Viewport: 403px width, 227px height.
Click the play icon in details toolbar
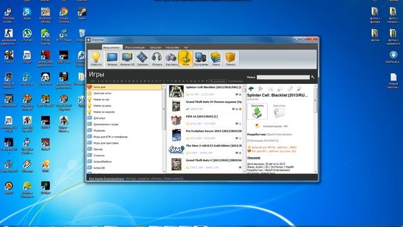click(x=261, y=89)
